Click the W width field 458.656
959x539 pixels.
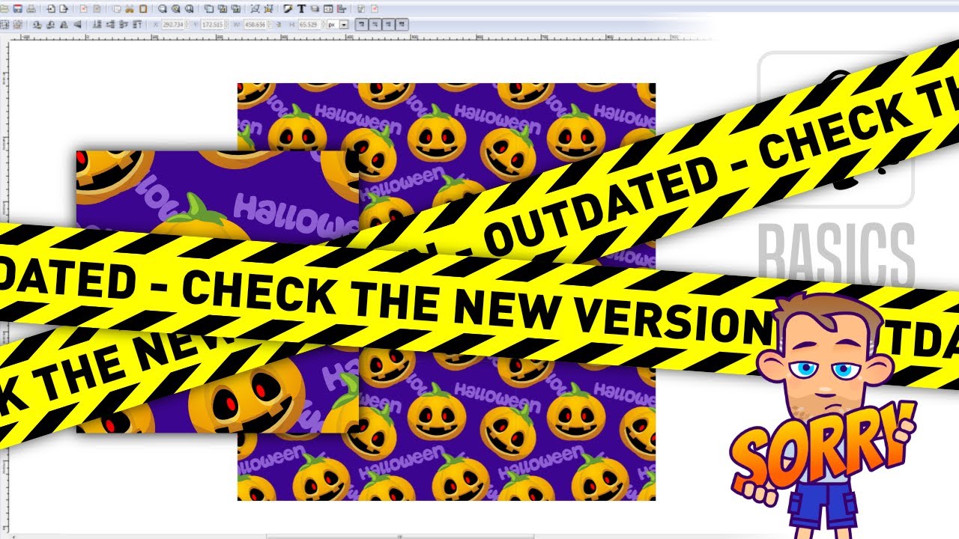click(256, 25)
